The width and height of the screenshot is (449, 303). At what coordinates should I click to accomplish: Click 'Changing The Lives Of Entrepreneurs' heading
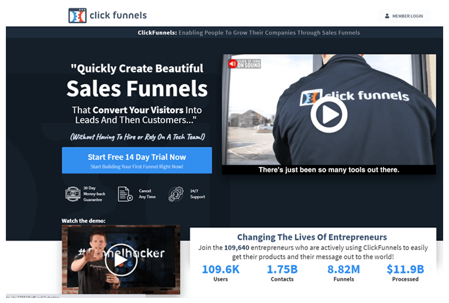(312, 237)
